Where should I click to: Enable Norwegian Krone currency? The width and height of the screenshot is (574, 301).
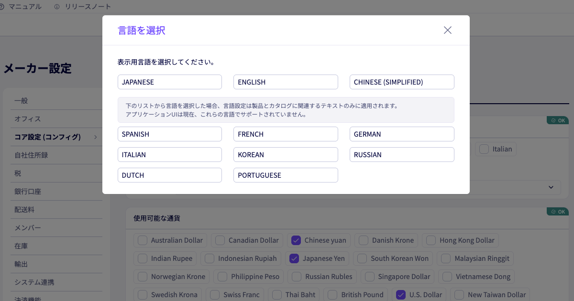pos(143,277)
